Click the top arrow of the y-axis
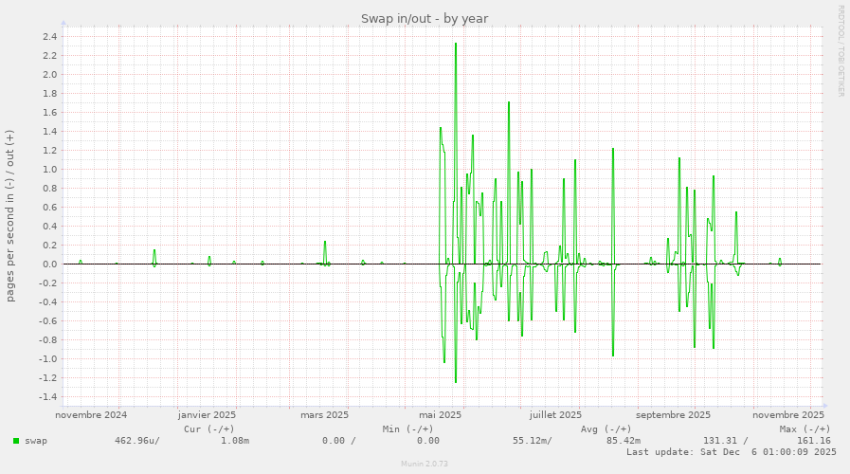Viewport: 850px width, 474px height. 63,22
